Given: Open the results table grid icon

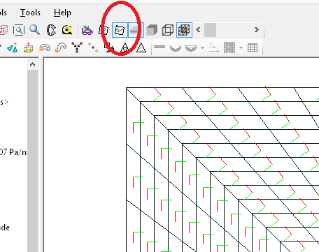Looking at the screenshot, I should pos(253,47).
